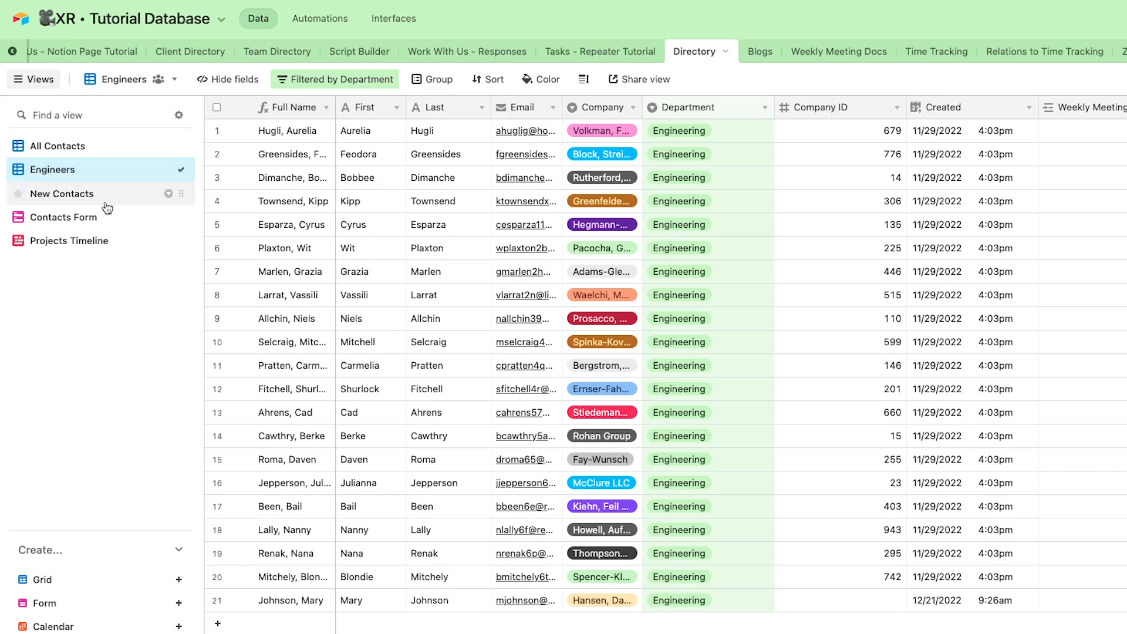Click drag handle on New Contacts view
Viewport: 1127px width, 634px height.
click(181, 194)
